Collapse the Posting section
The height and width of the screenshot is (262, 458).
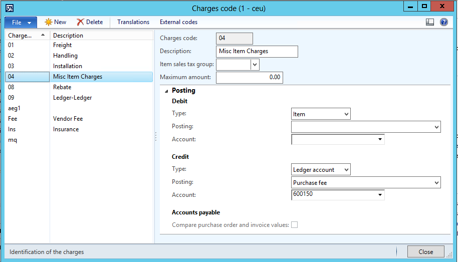click(x=166, y=91)
